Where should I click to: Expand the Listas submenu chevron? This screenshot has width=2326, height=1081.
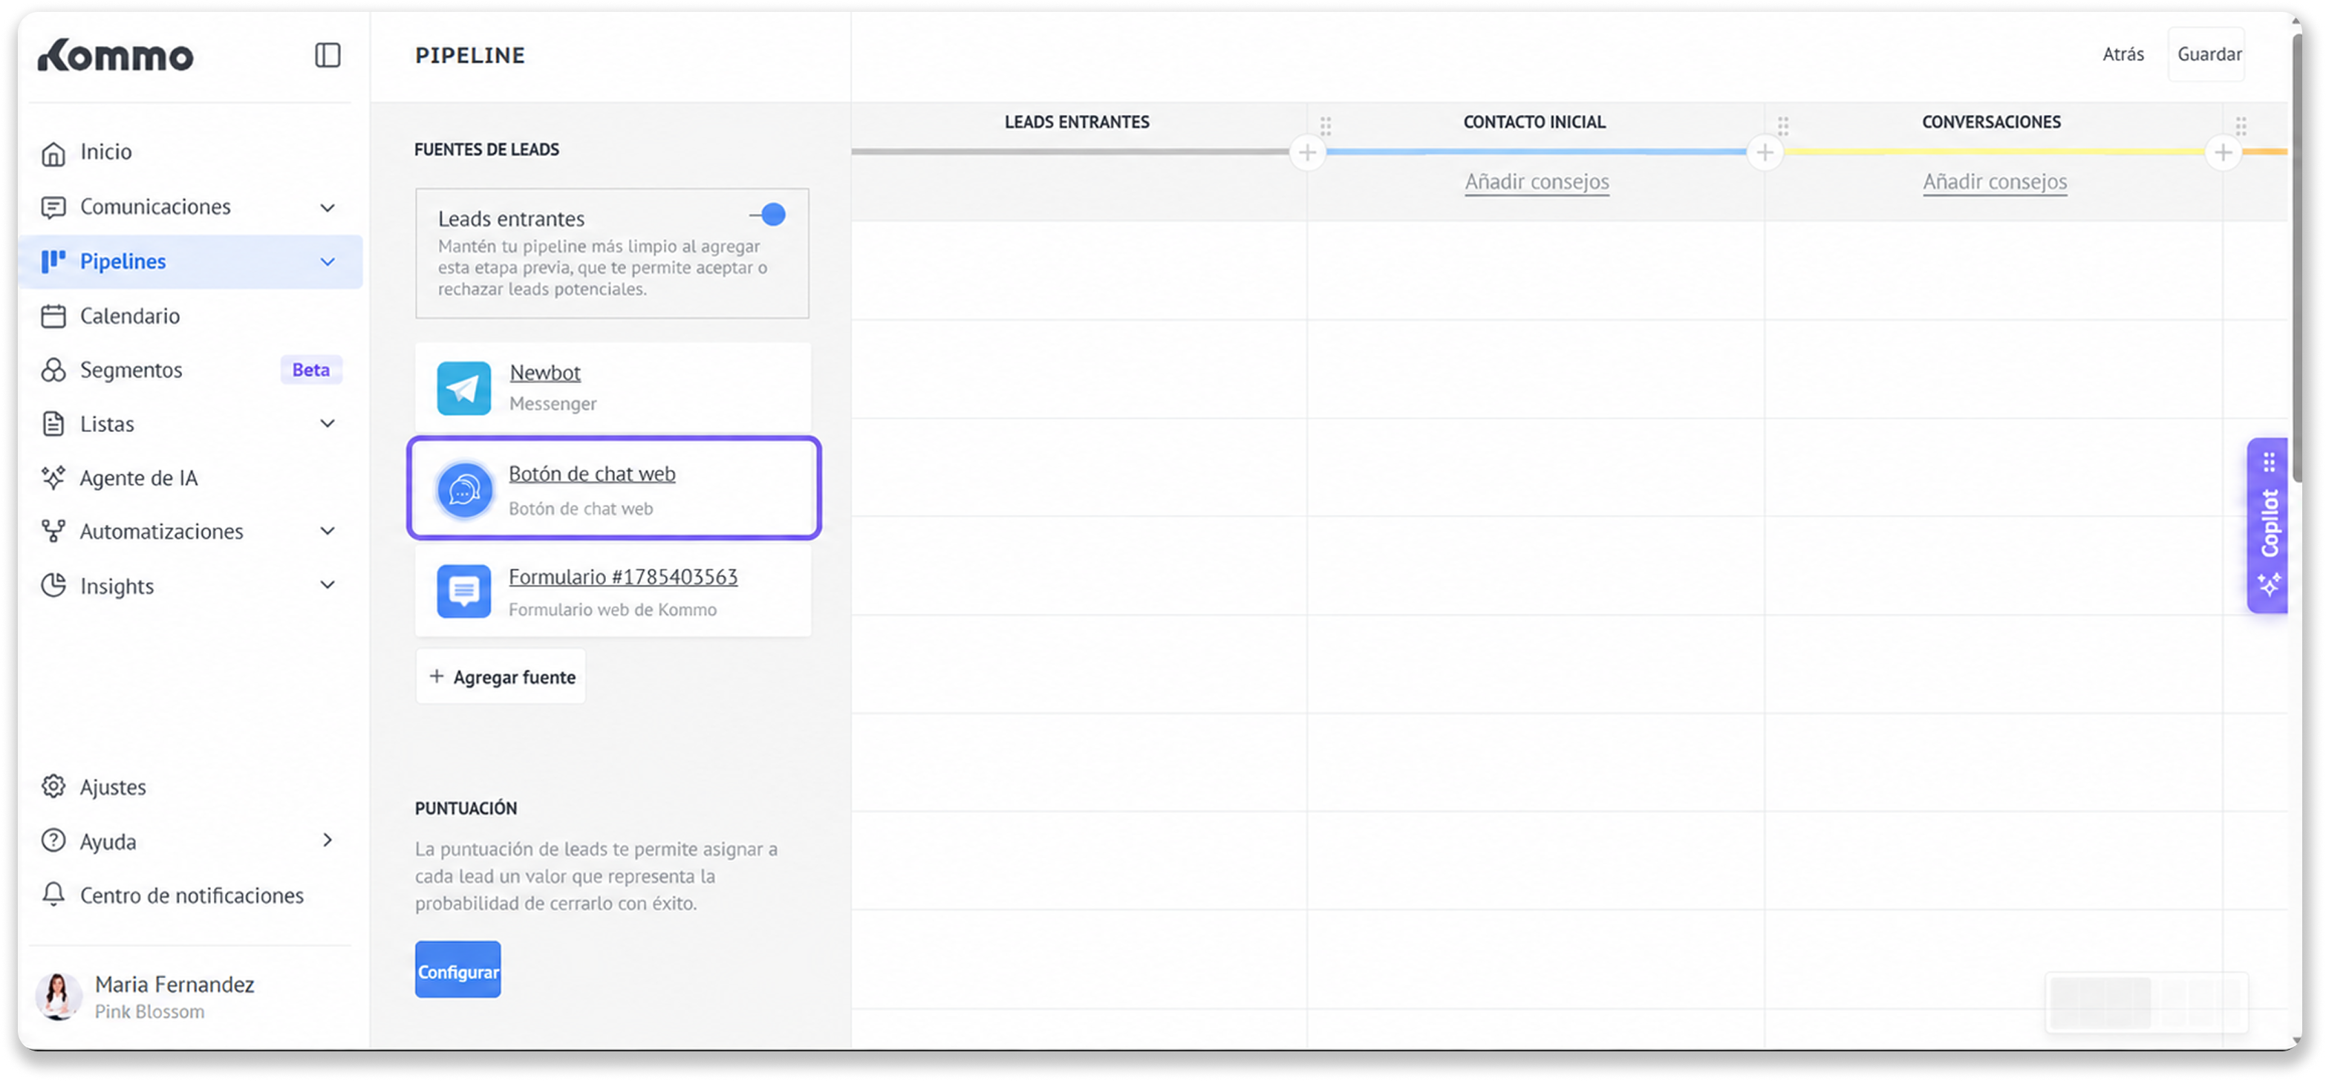tap(328, 423)
